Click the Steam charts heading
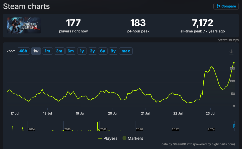The width and height of the screenshot is (242, 149). [26, 6]
